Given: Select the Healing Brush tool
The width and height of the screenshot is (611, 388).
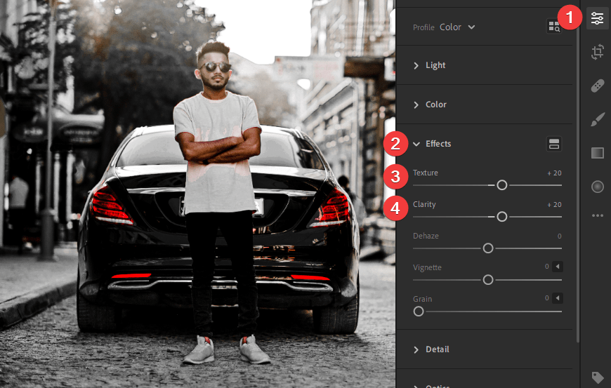Looking at the screenshot, I should 598,86.
